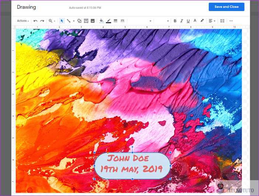259x196 pixels.
Task: Click the right-middle resize handle of the shape
Action: pos(170,166)
